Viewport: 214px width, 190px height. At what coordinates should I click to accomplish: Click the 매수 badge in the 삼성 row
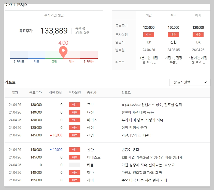point(75,128)
